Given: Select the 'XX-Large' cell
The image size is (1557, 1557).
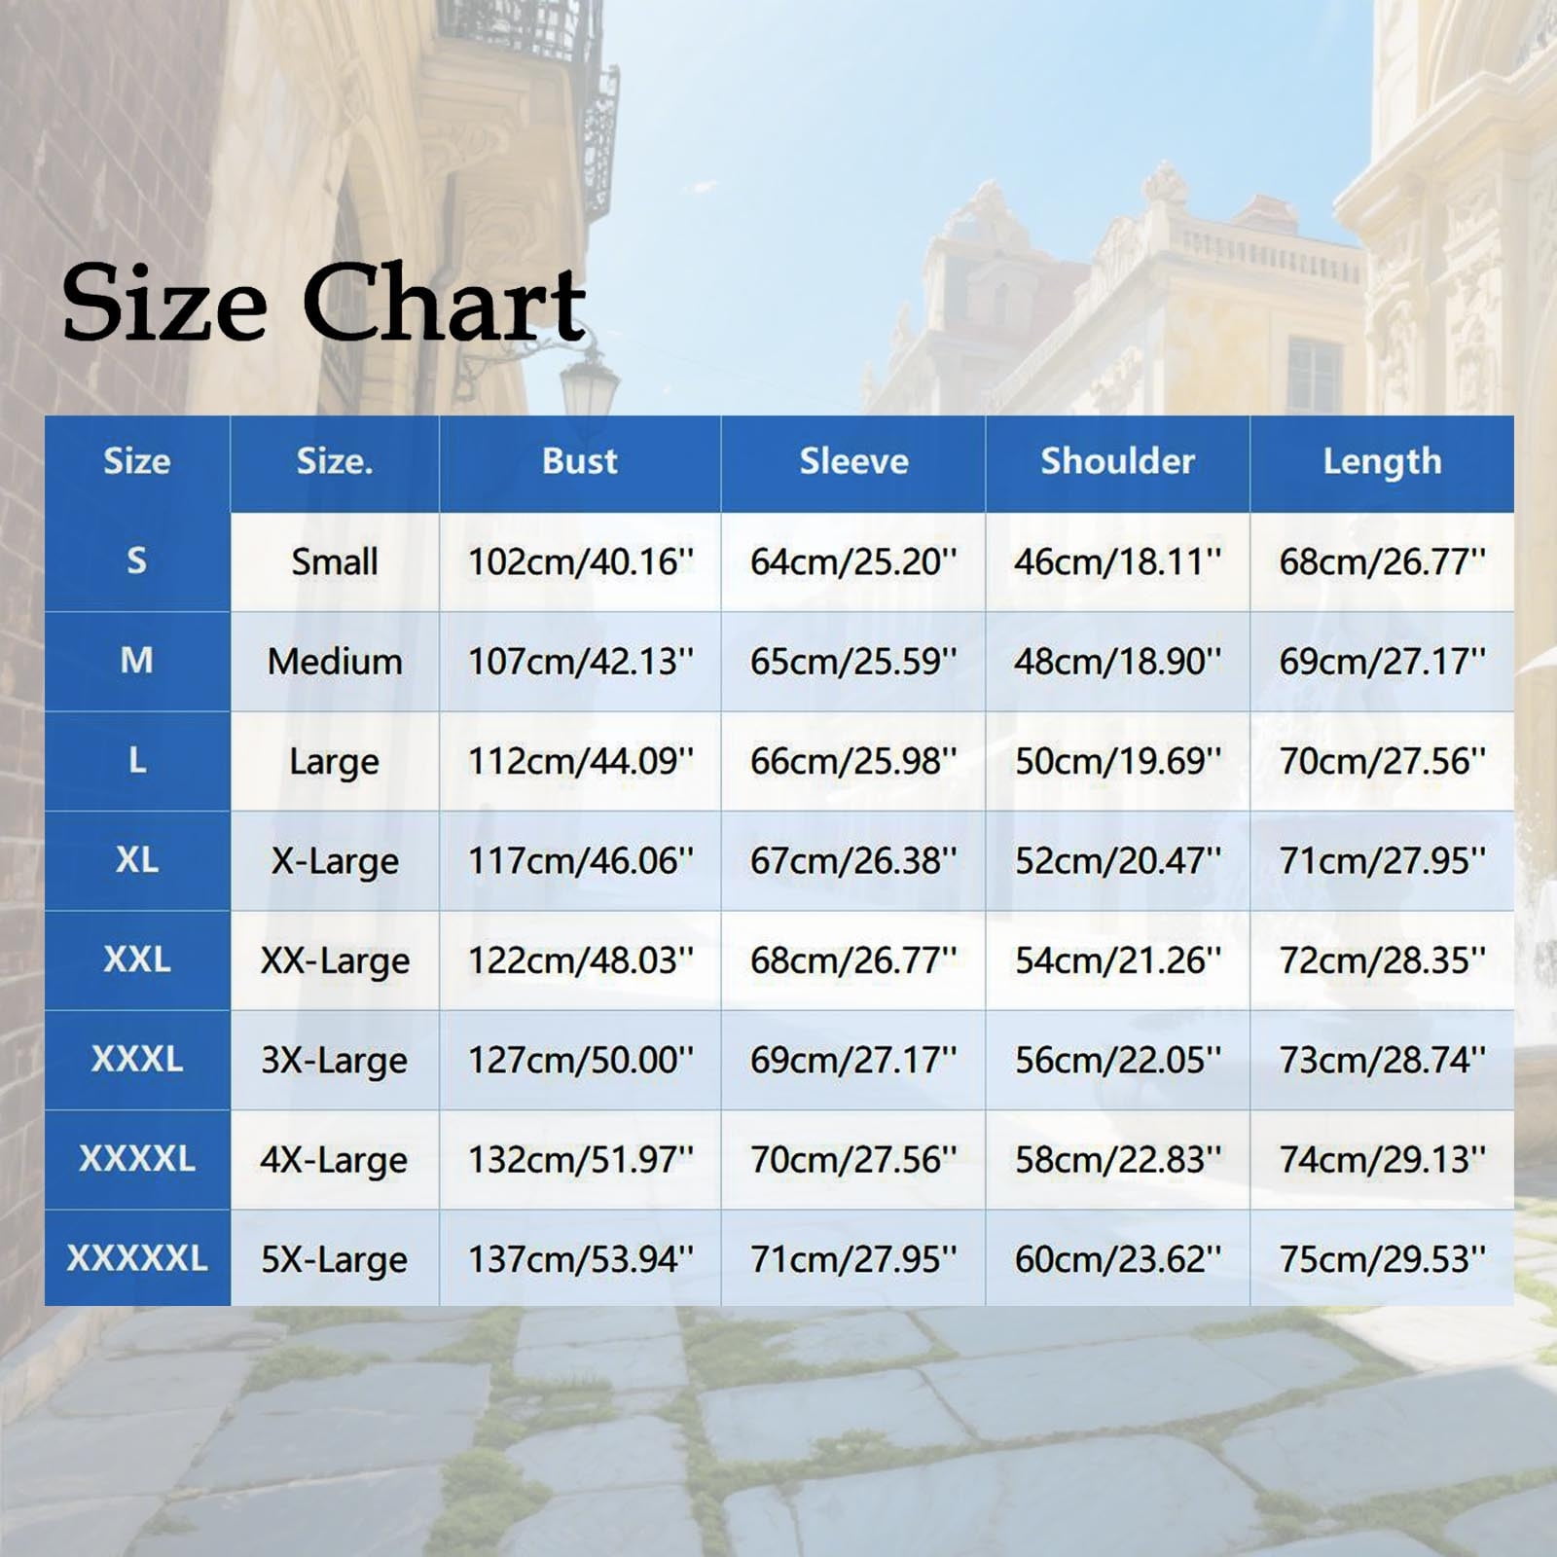Looking at the screenshot, I should tap(335, 961).
